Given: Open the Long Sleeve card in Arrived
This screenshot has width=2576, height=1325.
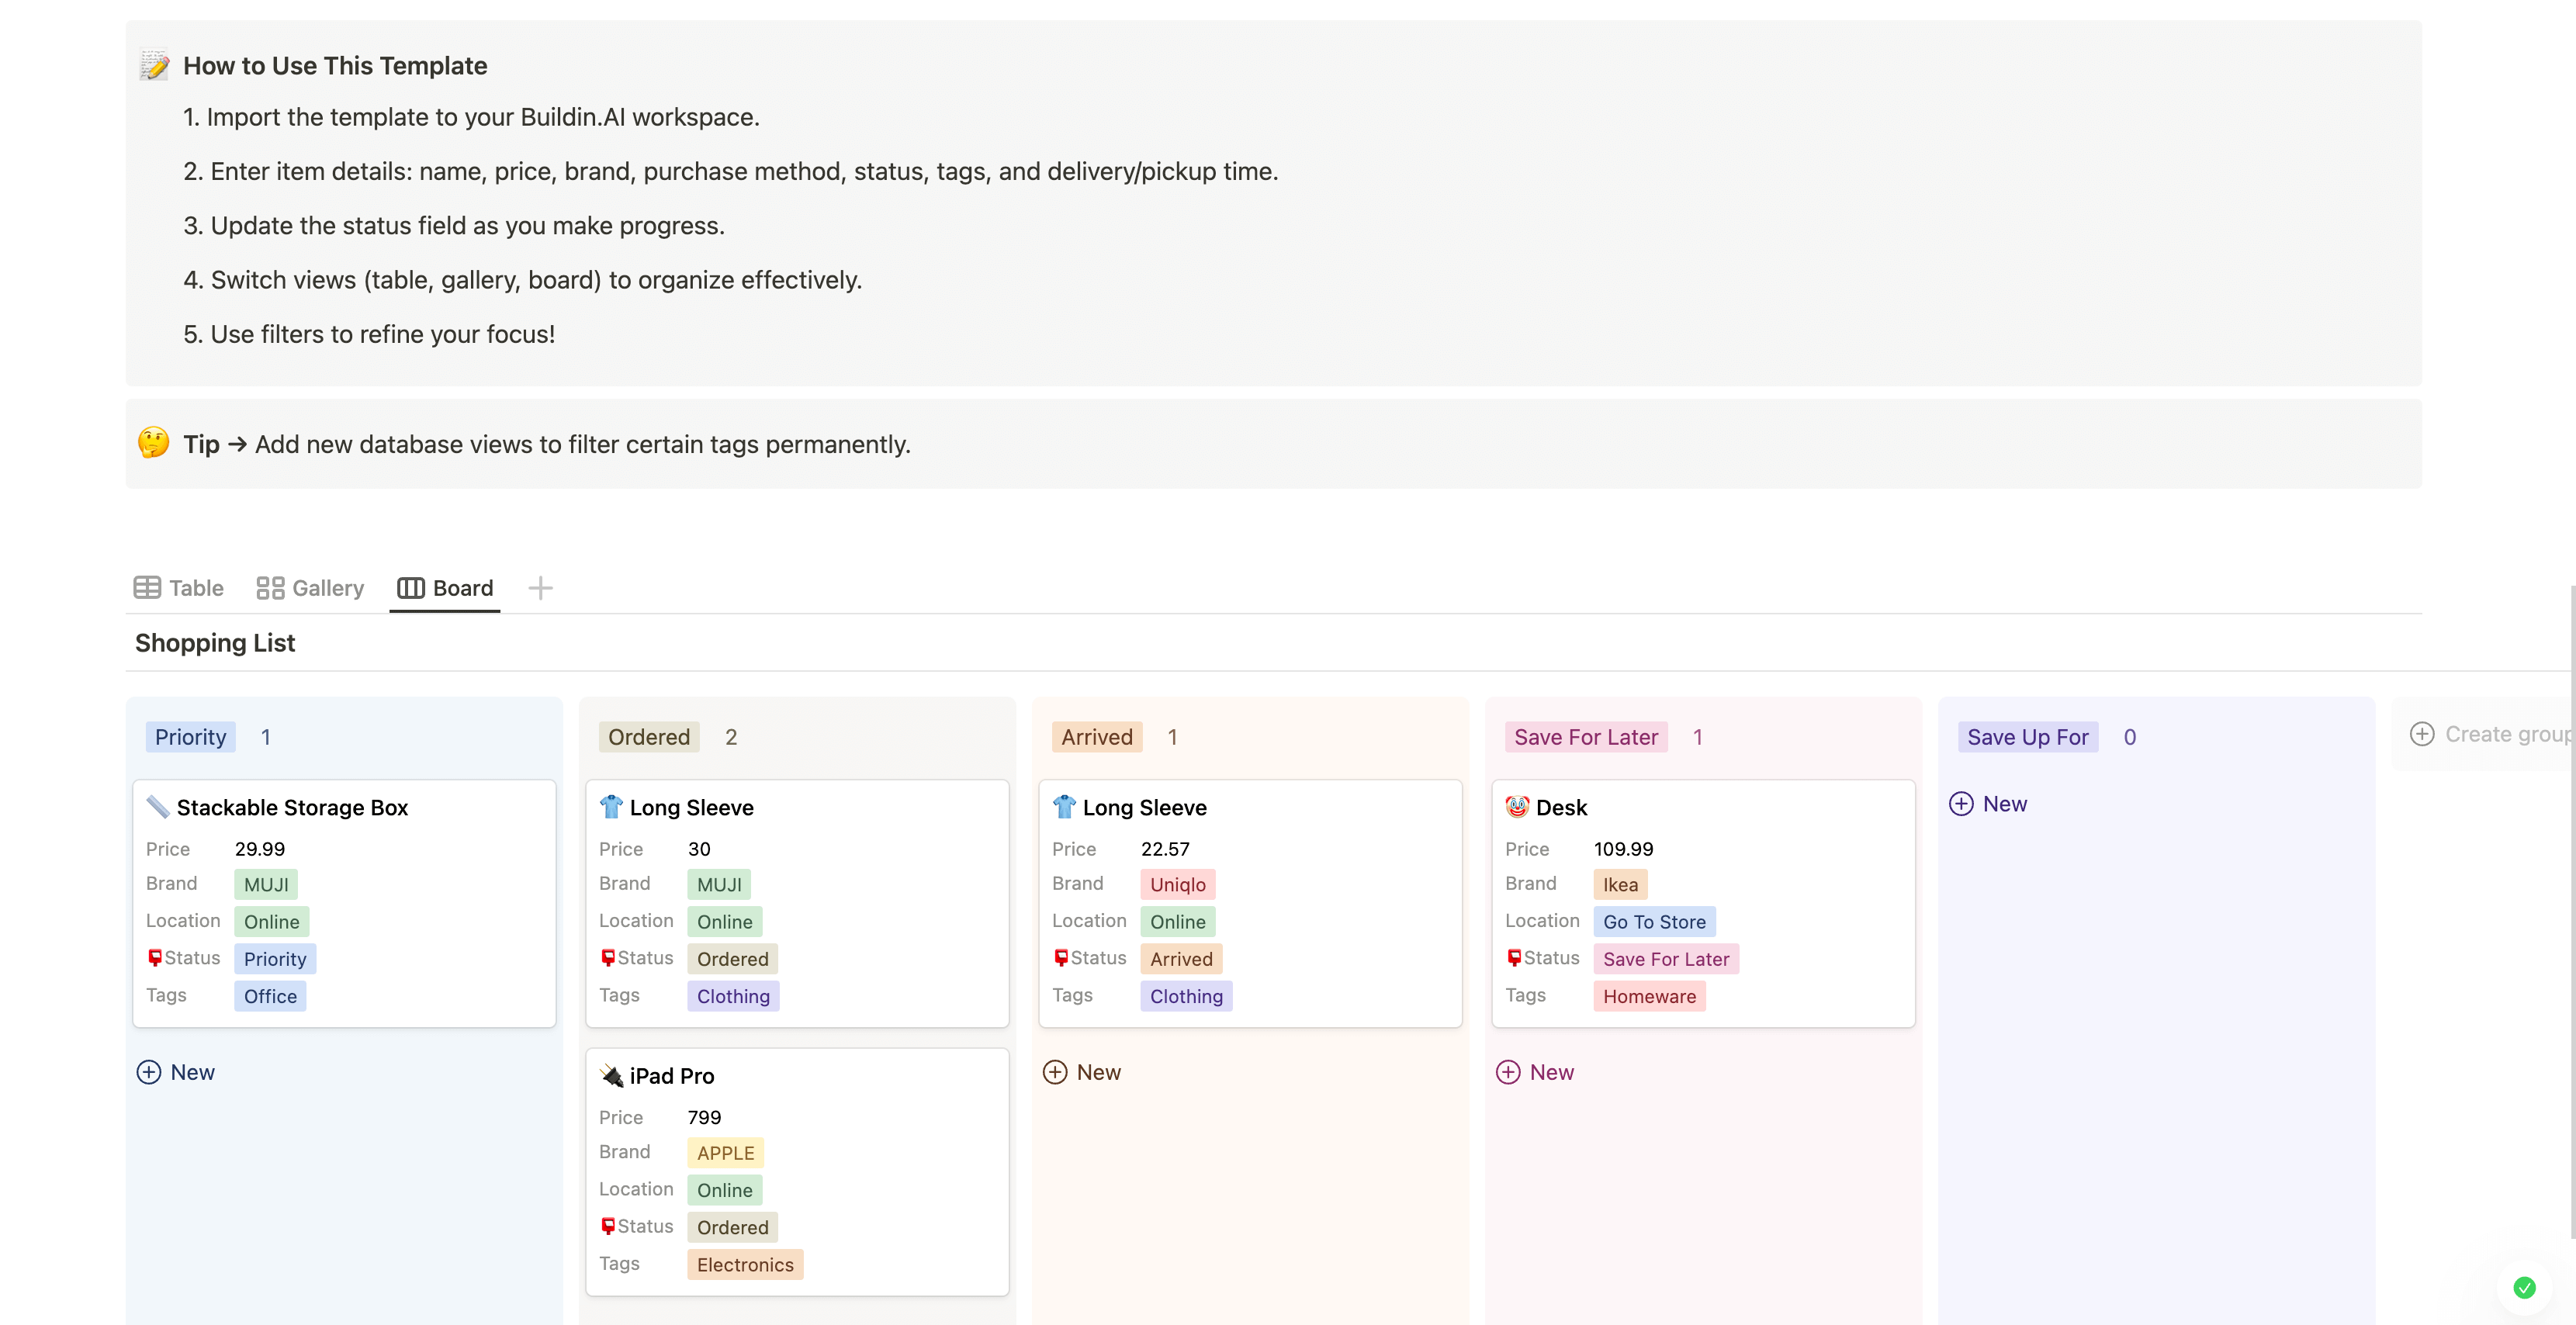Looking at the screenshot, I should (x=1144, y=807).
